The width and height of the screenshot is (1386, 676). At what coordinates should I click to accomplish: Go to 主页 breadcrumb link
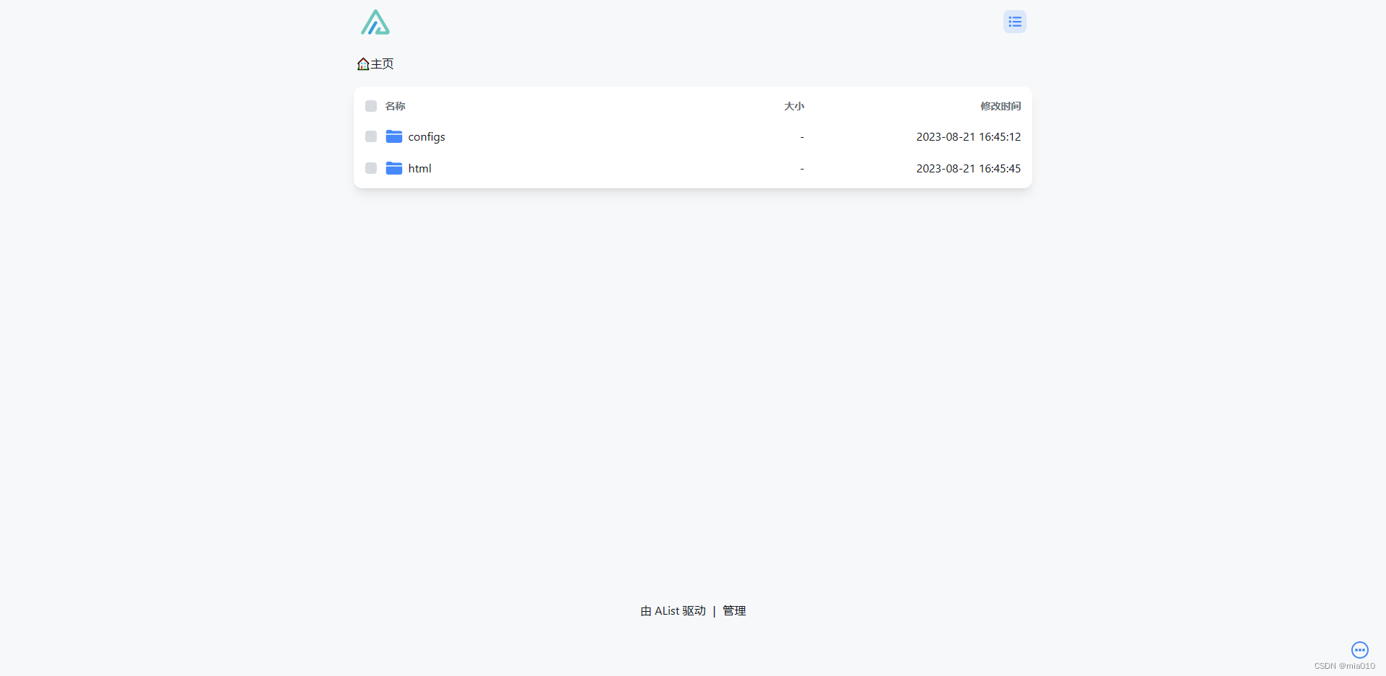(382, 64)
